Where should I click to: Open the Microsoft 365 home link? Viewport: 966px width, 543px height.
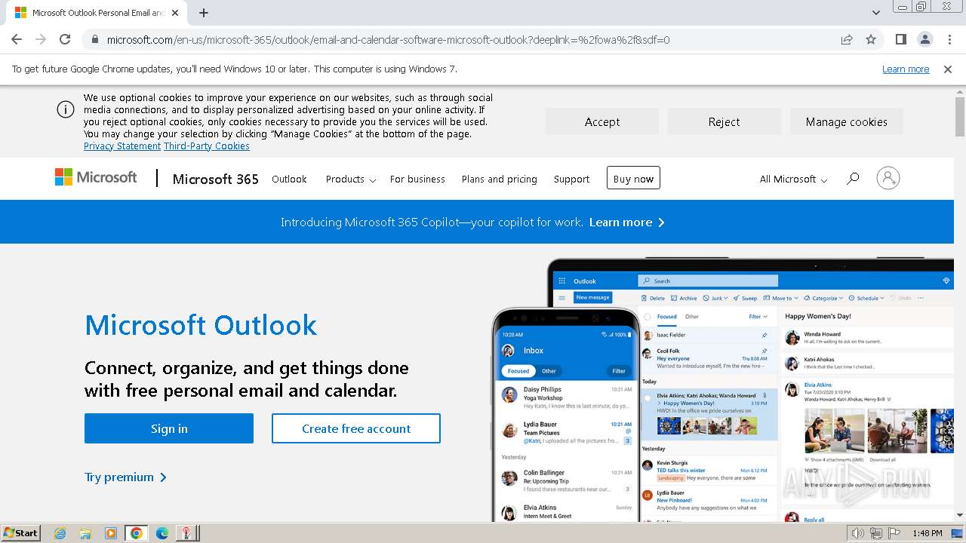pyautogui.click(x=216, y=179)
